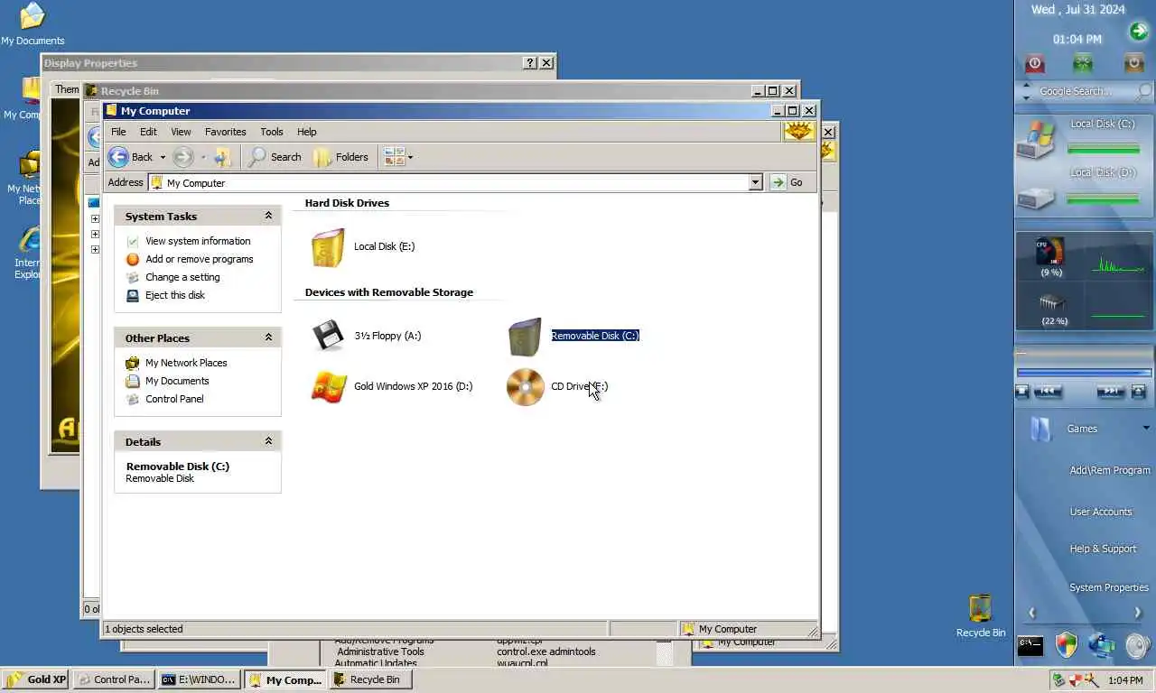Click Add or remove programs link
Viewport: 1156px width, 693px height.
pyautogui.click(x=199, y=259)
